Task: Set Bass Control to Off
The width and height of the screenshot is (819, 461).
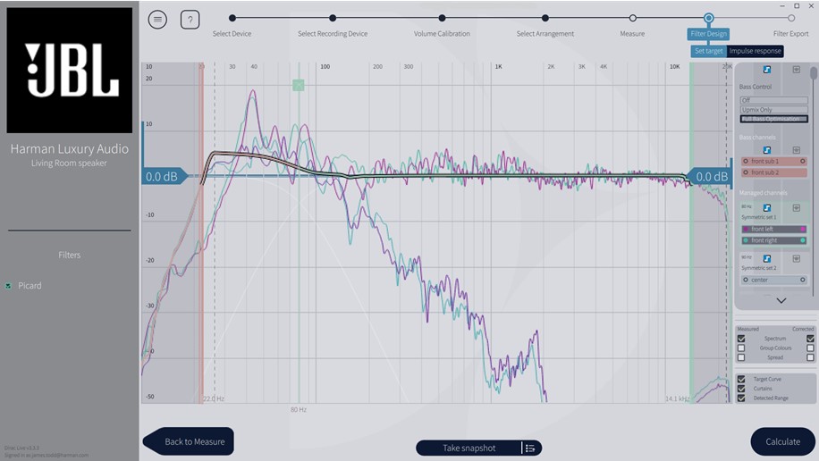Action: (774, 100)
